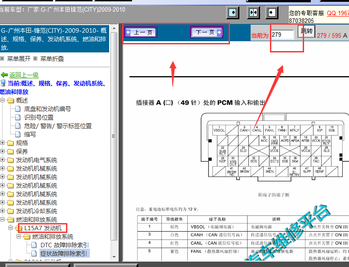
Task: Click the 保养 folder icon
Action: (x=10, y=151)
